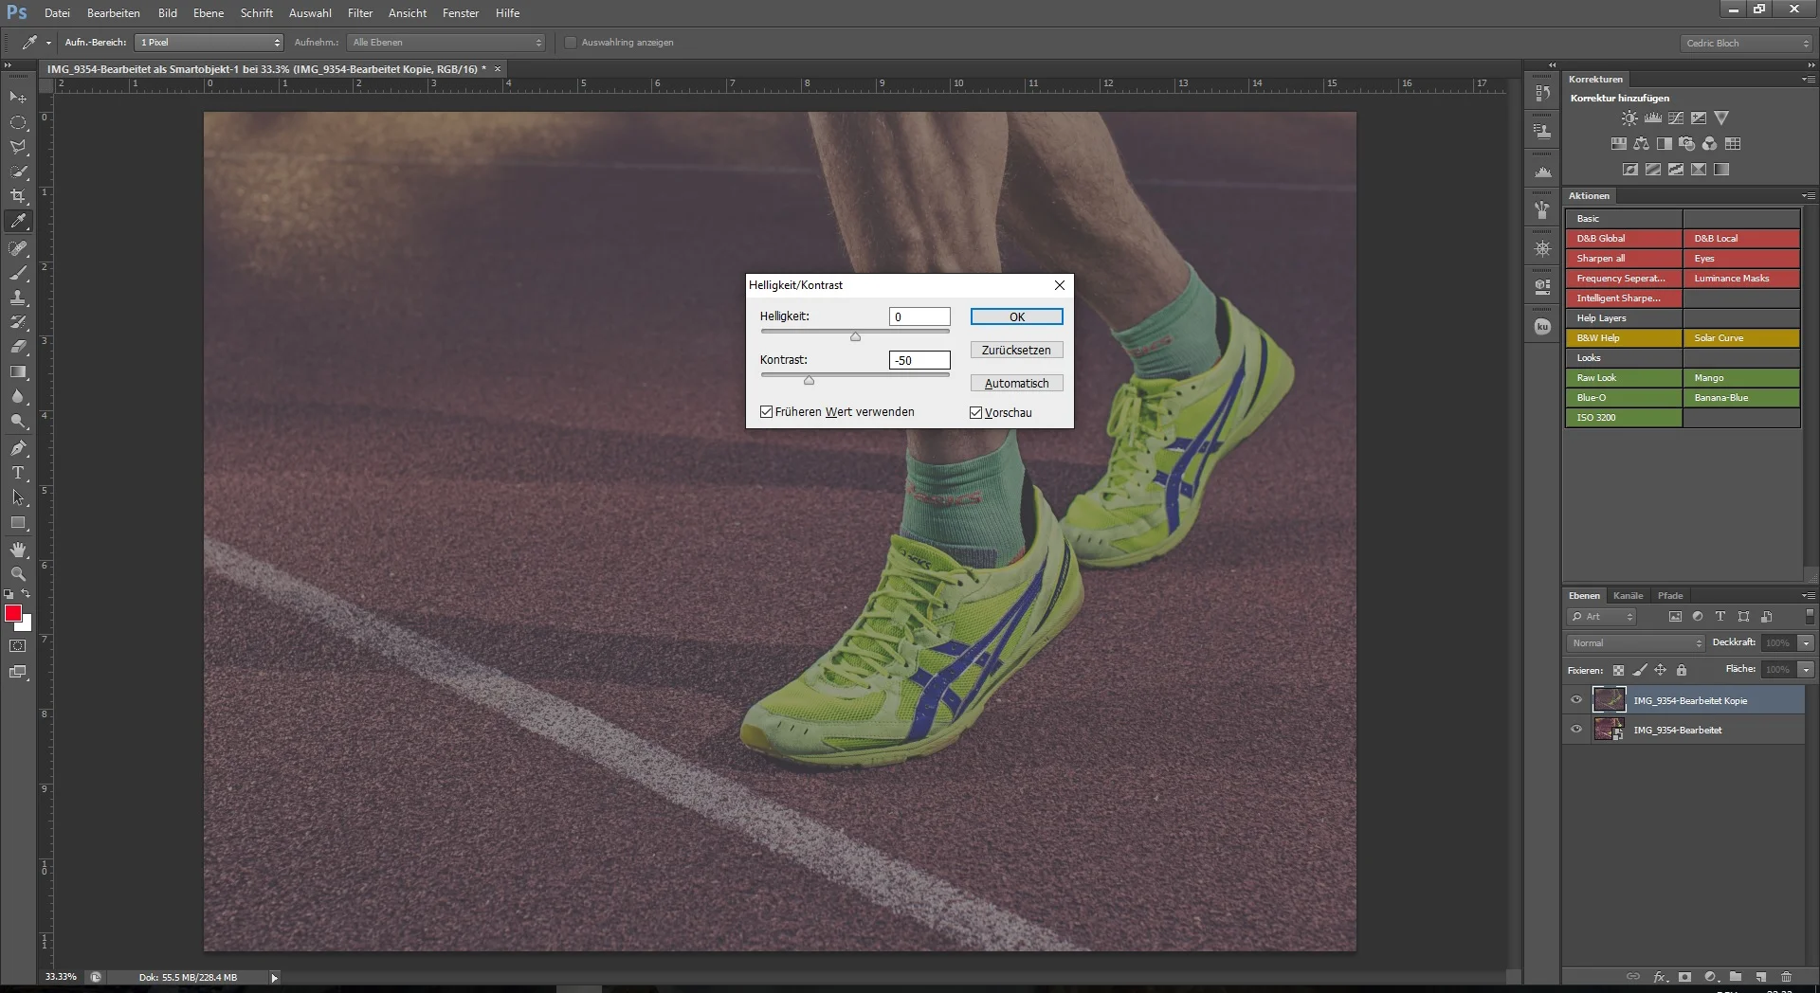Click the Zurücksetzen button
Image resolution: width=1820 pixels, height=993 pixels.
(1016, 351)
